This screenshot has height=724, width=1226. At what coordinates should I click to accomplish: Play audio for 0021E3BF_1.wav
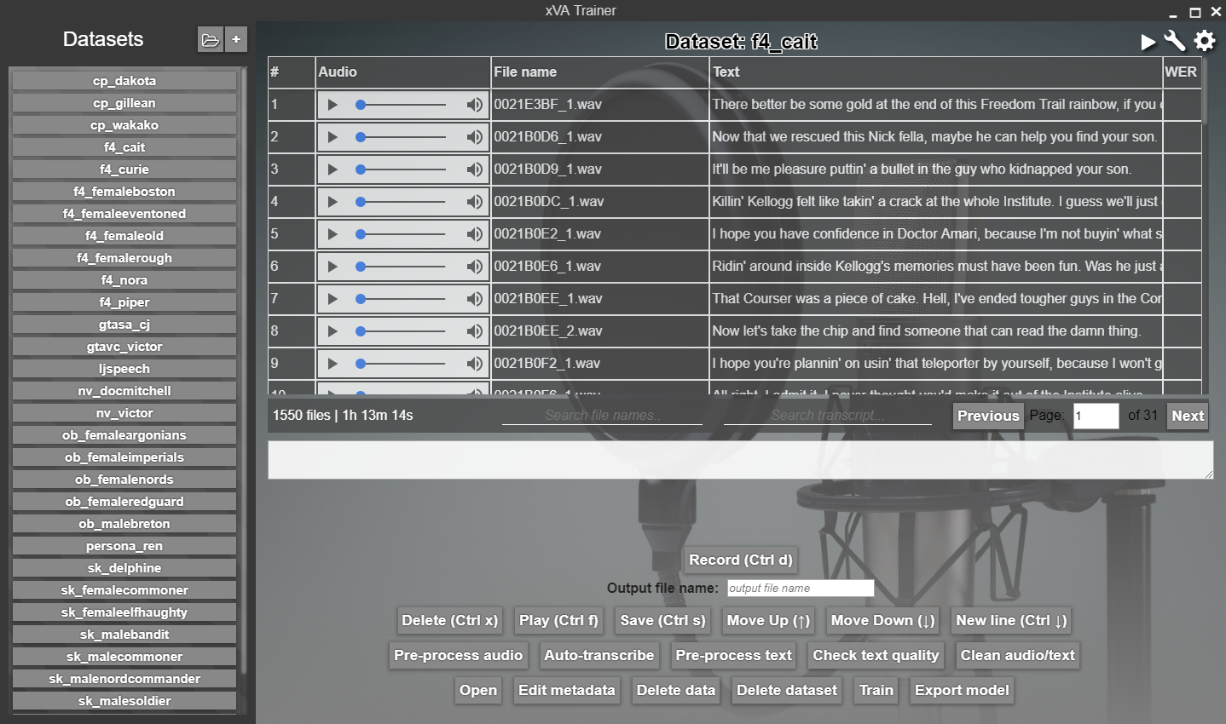point(333,105)
